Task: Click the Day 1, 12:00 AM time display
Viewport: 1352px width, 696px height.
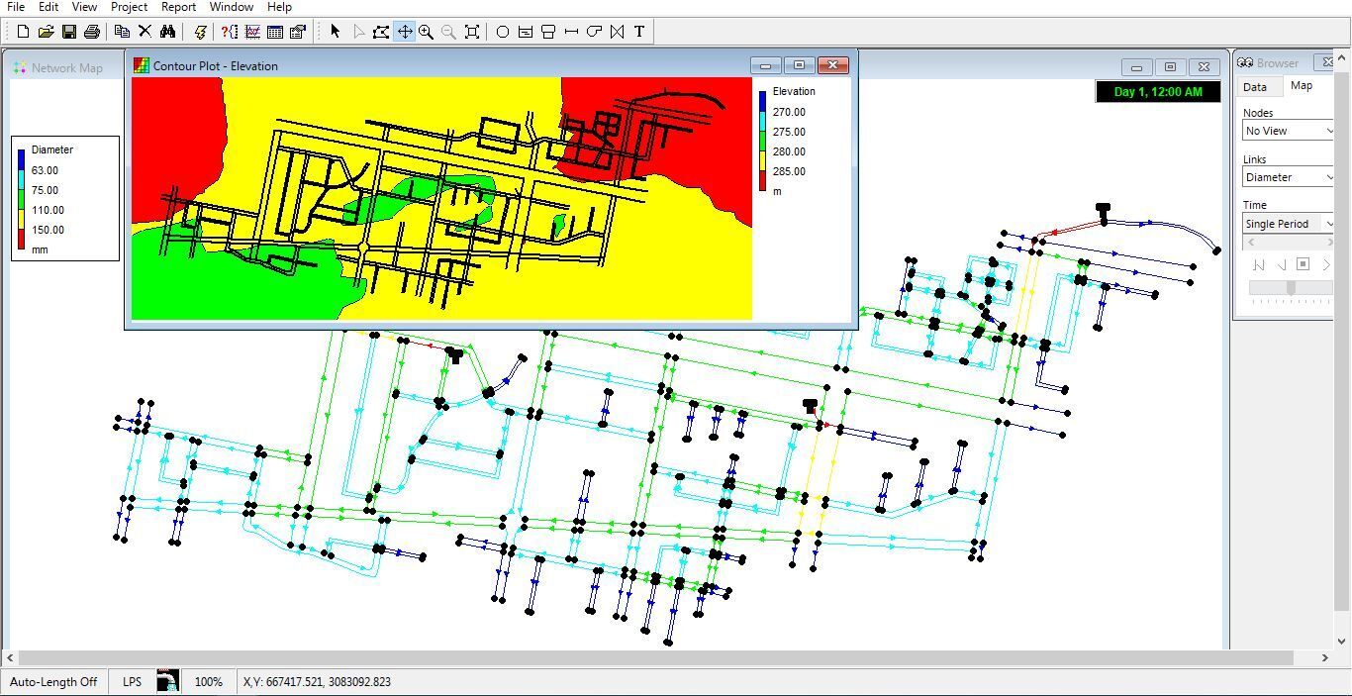Action: (x=1158, y=91)
